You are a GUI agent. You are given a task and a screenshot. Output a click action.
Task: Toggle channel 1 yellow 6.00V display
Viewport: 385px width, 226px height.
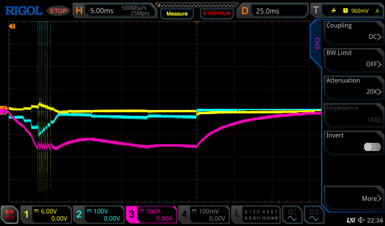(x=46, y=215)
